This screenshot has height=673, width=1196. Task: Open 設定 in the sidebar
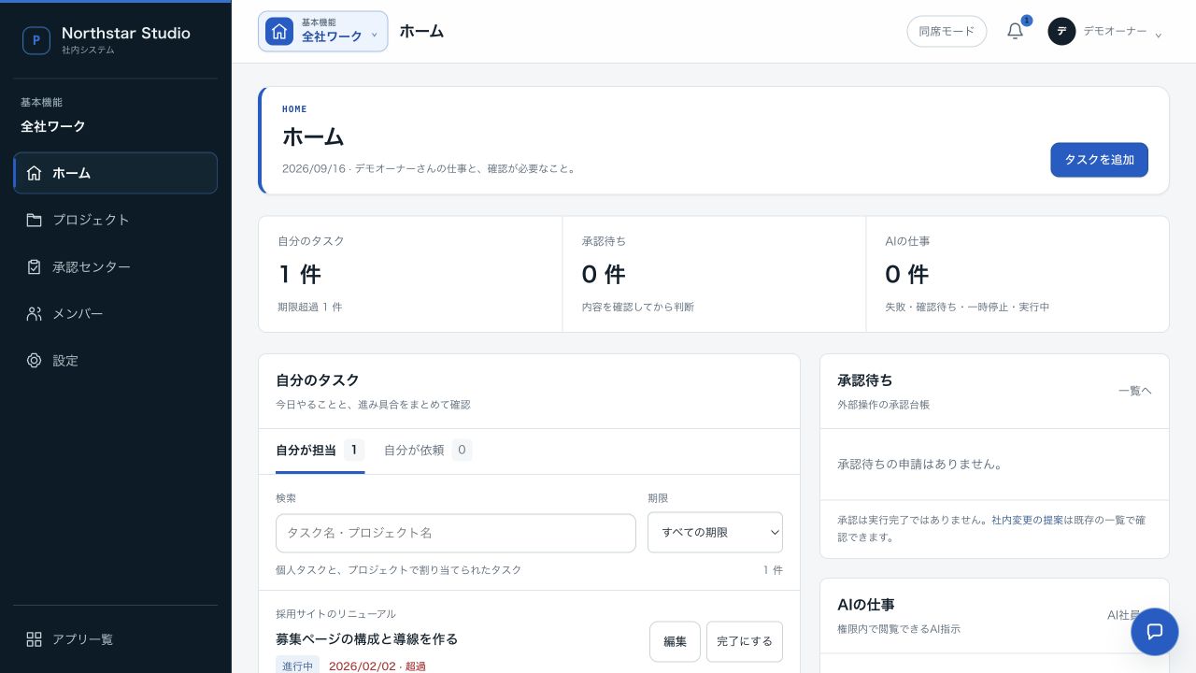(x=116, y=360)
